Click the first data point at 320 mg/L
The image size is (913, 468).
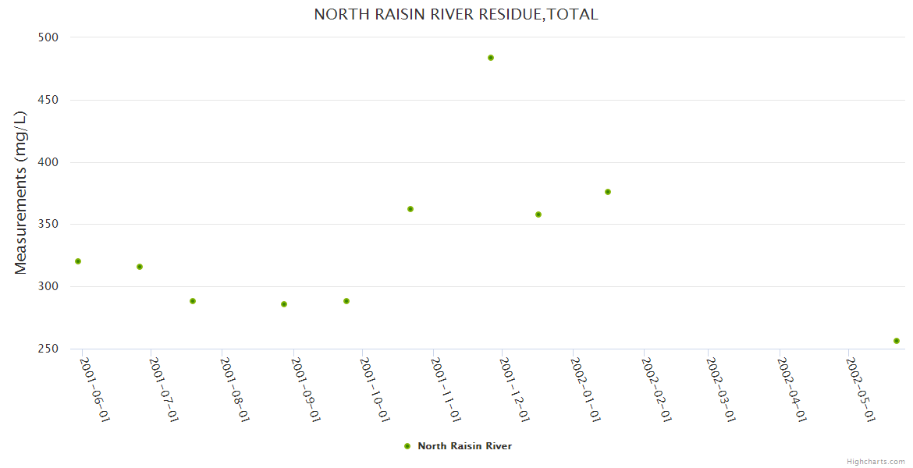pos(78,261)
